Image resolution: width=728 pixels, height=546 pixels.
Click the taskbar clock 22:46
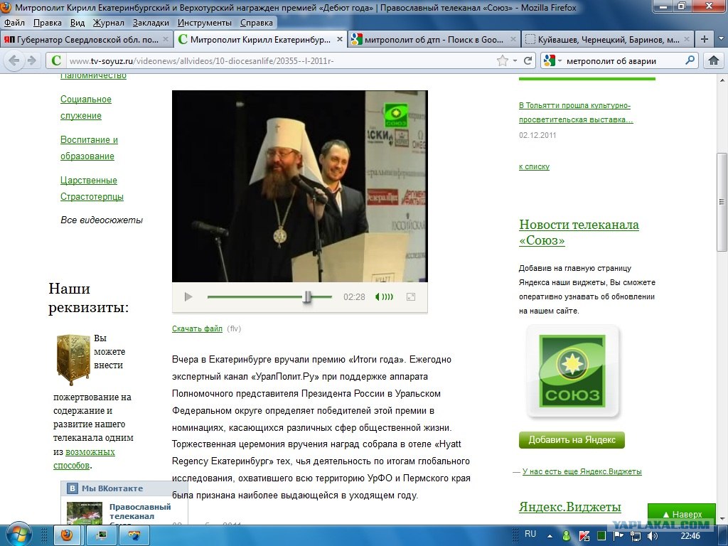[x=690, y=536]
